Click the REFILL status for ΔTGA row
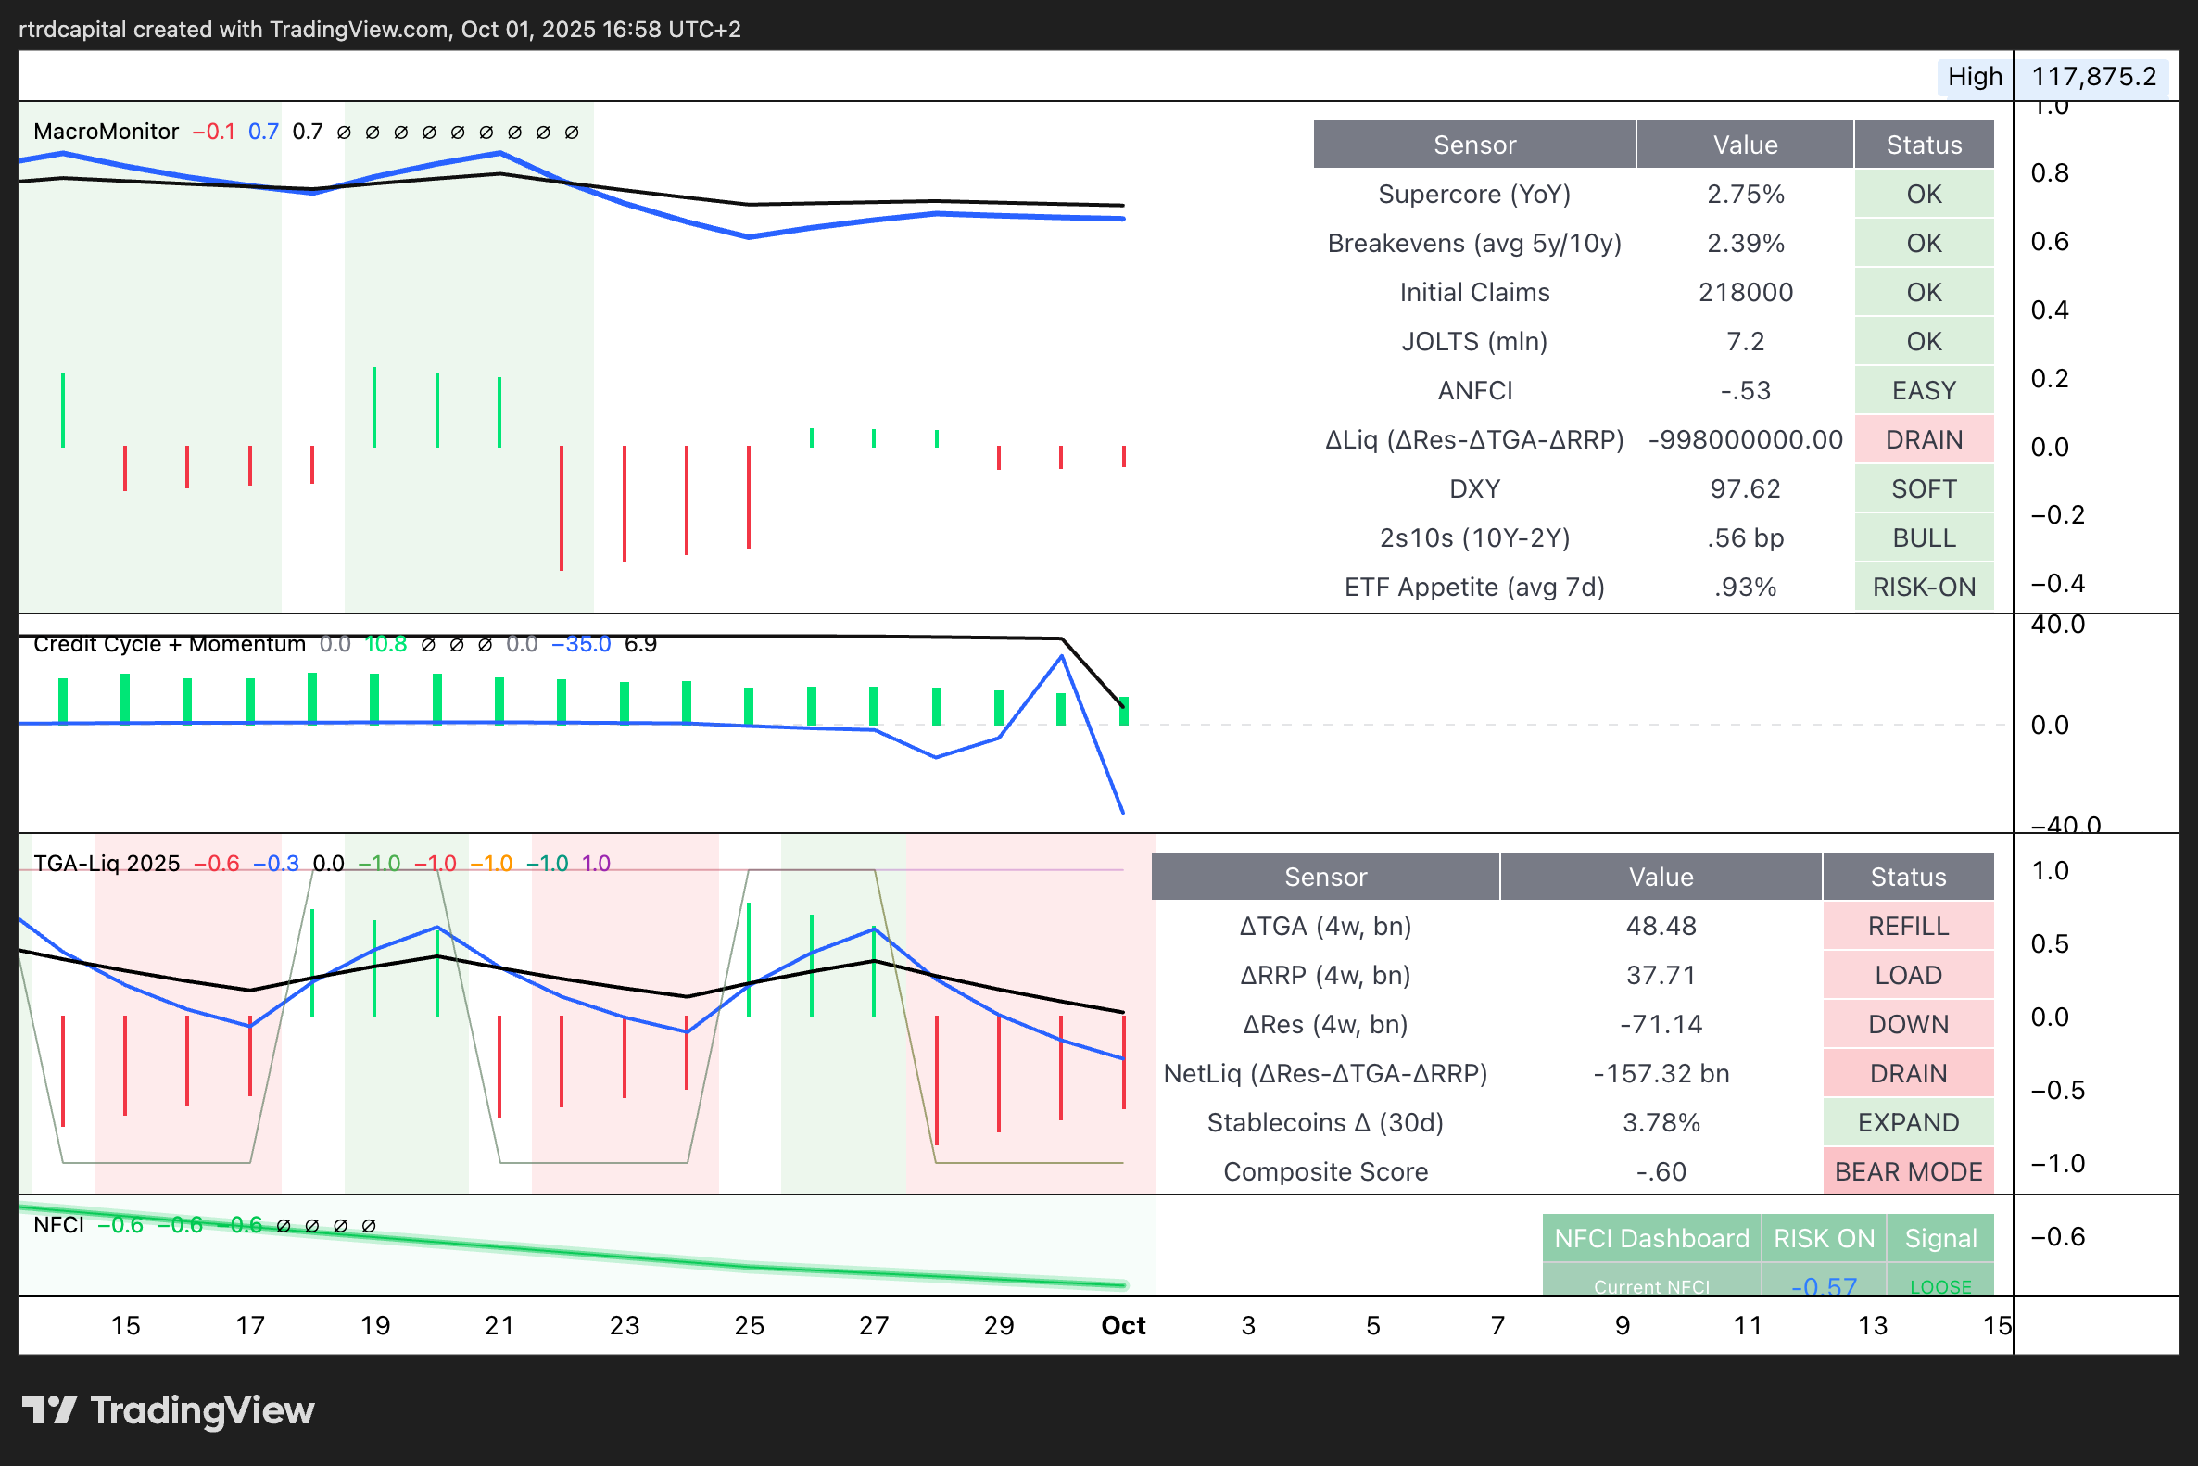This screenshot has height=1466, width=2198. click(x=1907, y=926)
